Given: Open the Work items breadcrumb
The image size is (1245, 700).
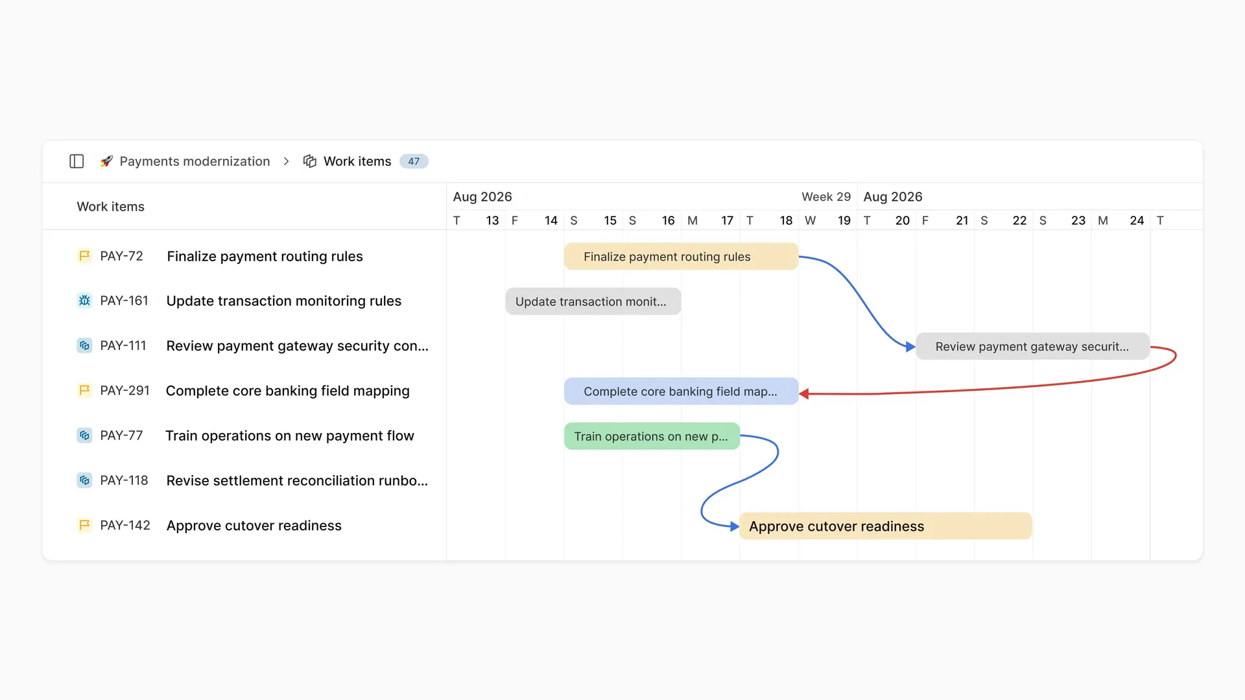Looking at the screenshot, I should (x=357, y=161).
